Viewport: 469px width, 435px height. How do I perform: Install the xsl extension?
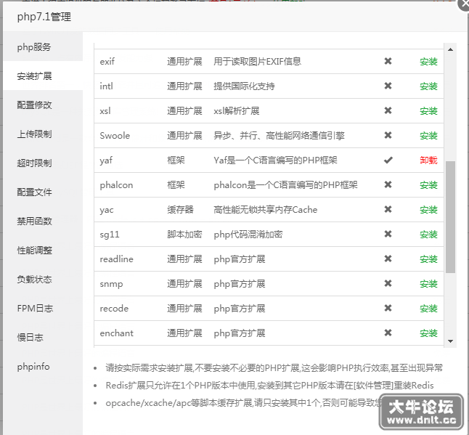click(428, 111)
